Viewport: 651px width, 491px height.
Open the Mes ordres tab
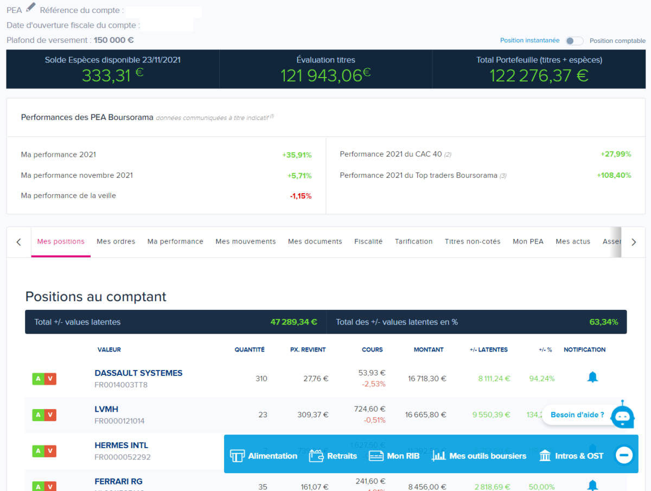click(x=116, y=241)
